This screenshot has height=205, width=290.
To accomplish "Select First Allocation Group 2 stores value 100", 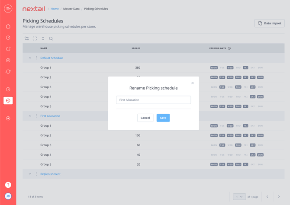I will pyautogui.click(x=138, y=135).
